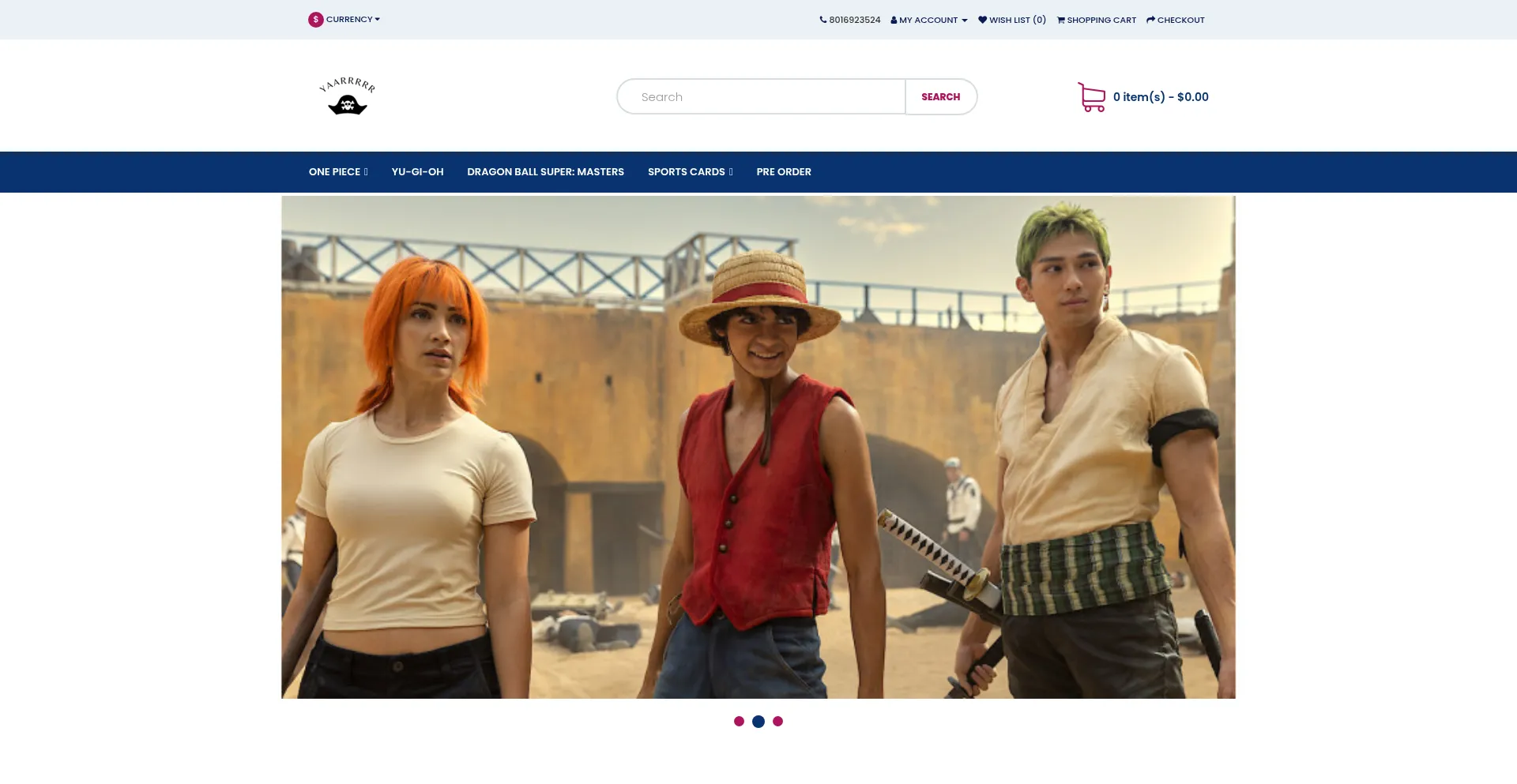Click the One Piece banner image
Viewport: 1517px width, 784px height.
(x=758, y=447)
